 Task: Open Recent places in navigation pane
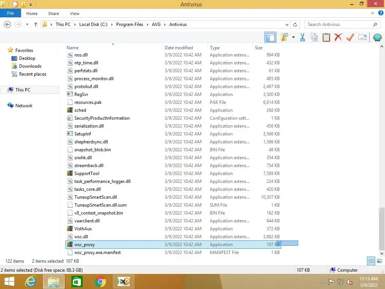click(33, 74)
